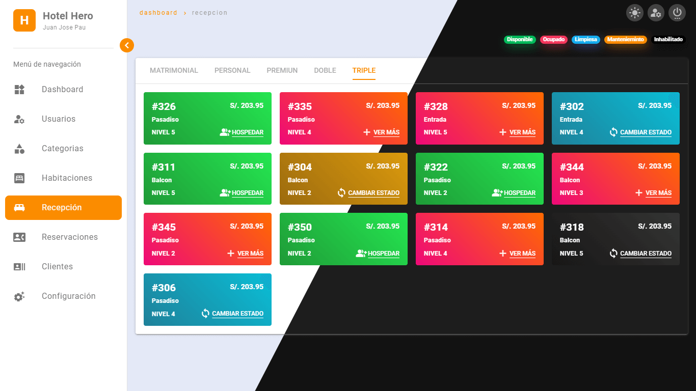This screenshot has width=696, height=391.
Task: Click the power logout icon
Action: pyautogui.click(x=677, y=13)
